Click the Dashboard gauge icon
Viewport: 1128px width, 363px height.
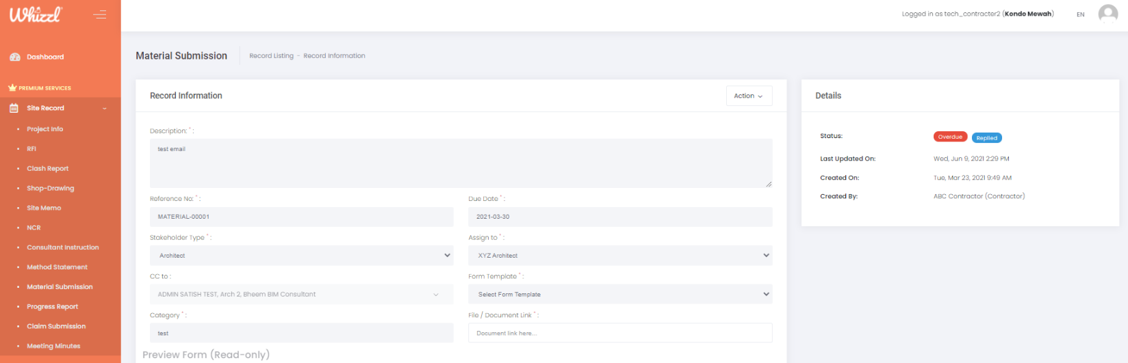pos(14,57)
